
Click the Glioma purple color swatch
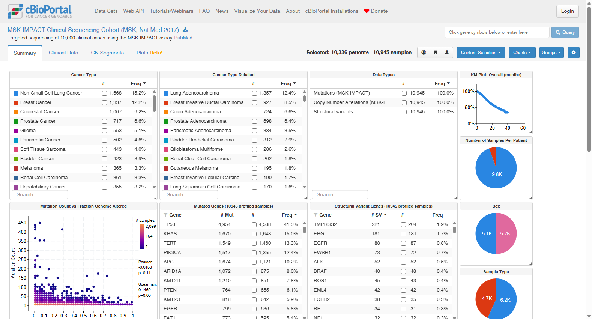pos(16,131)
